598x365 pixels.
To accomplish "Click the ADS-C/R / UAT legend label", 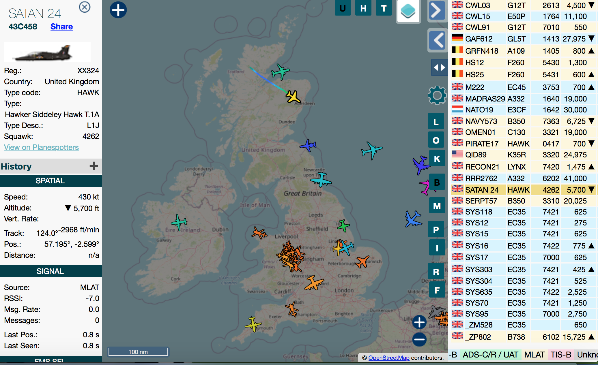I will coord(490,355).
